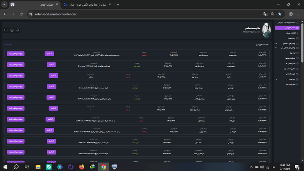Click red رد شده status in first row

pyautogui.click(x=144, y=55)
